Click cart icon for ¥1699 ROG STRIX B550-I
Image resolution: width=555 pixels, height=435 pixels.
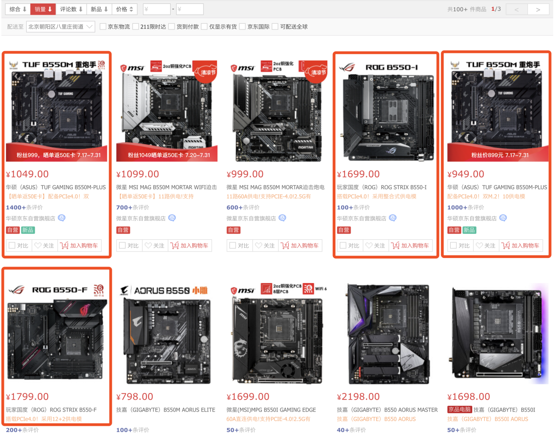coord(395,245)
